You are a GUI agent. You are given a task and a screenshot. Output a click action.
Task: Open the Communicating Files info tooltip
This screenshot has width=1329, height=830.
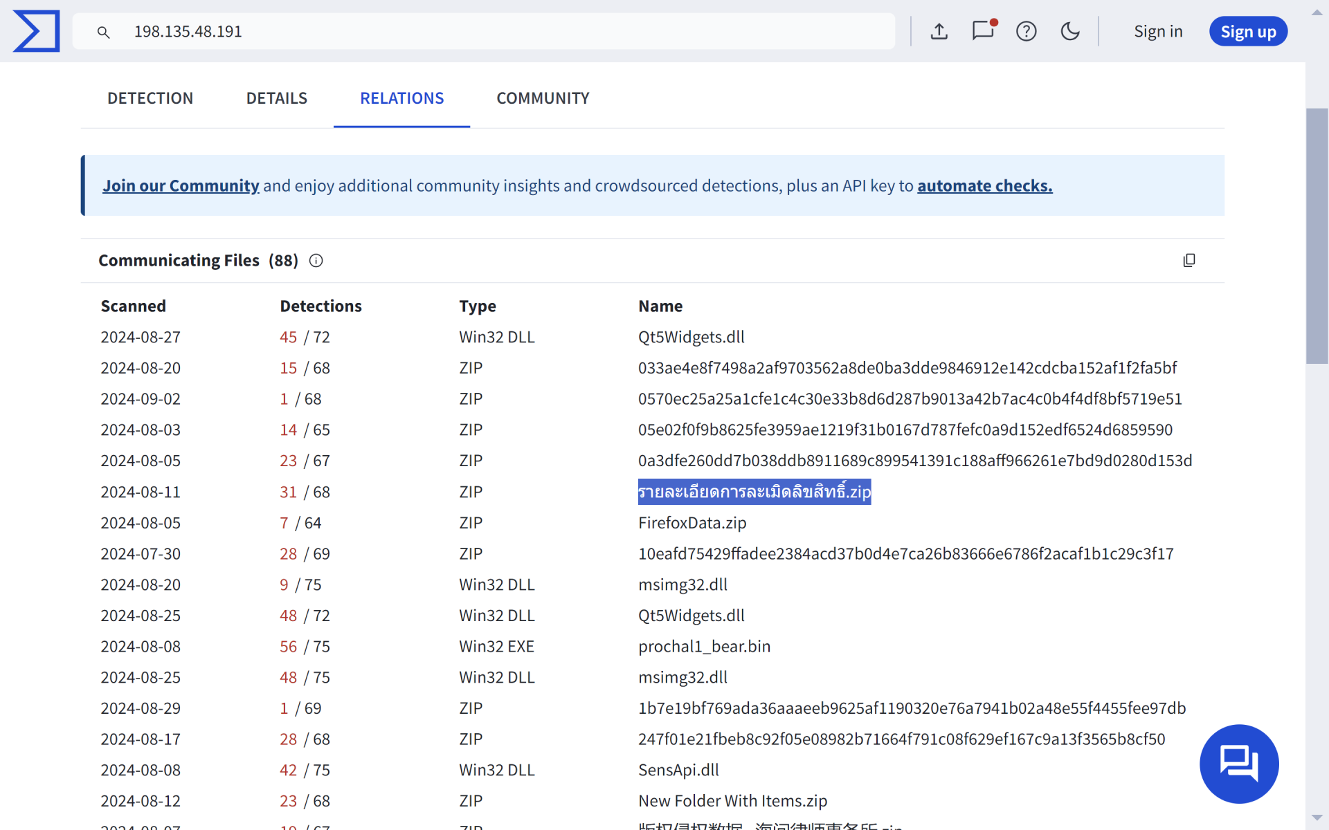(x=316, y=261)
